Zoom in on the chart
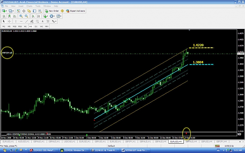This screenshot has width=245, height=153. coord(21,16)
